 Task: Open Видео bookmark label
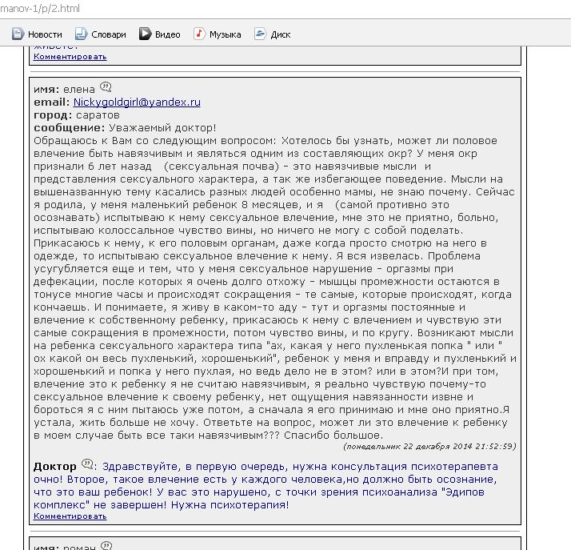(x=167, y=34)
